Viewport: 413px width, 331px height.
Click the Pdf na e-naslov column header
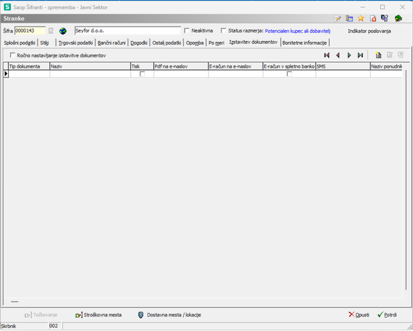[x=181, y=66]
